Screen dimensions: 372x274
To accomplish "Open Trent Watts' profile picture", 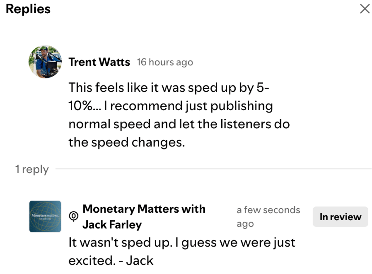I will coord(45,62).
